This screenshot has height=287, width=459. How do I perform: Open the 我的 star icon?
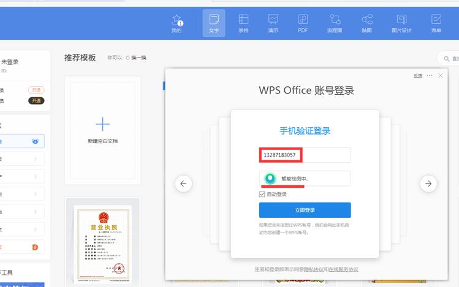pos(177,23)
